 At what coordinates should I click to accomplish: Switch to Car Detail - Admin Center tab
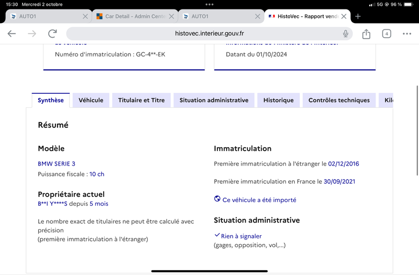point(135,16)
